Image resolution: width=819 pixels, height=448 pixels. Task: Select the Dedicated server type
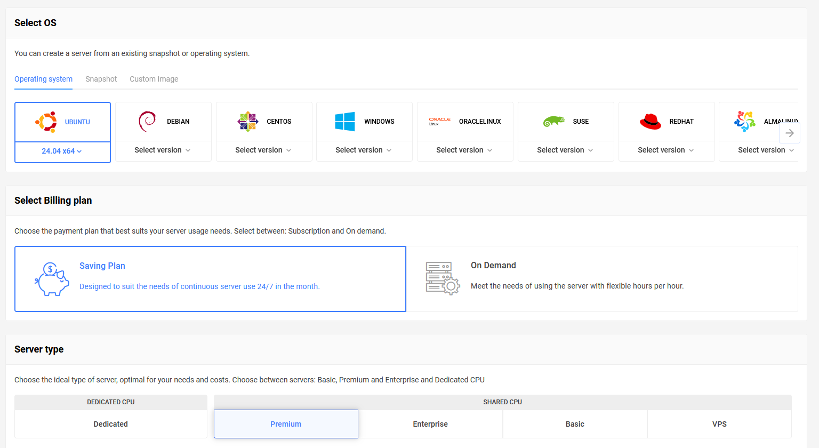tap(111, 424)
